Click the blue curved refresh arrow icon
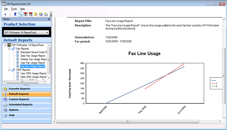Image resolution: width=227 pixels, height=130 pixels. [x=15, y=14]
